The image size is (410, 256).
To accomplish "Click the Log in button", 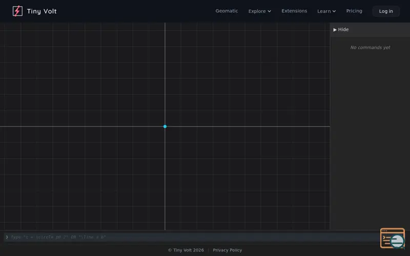I will coord(386,11).
